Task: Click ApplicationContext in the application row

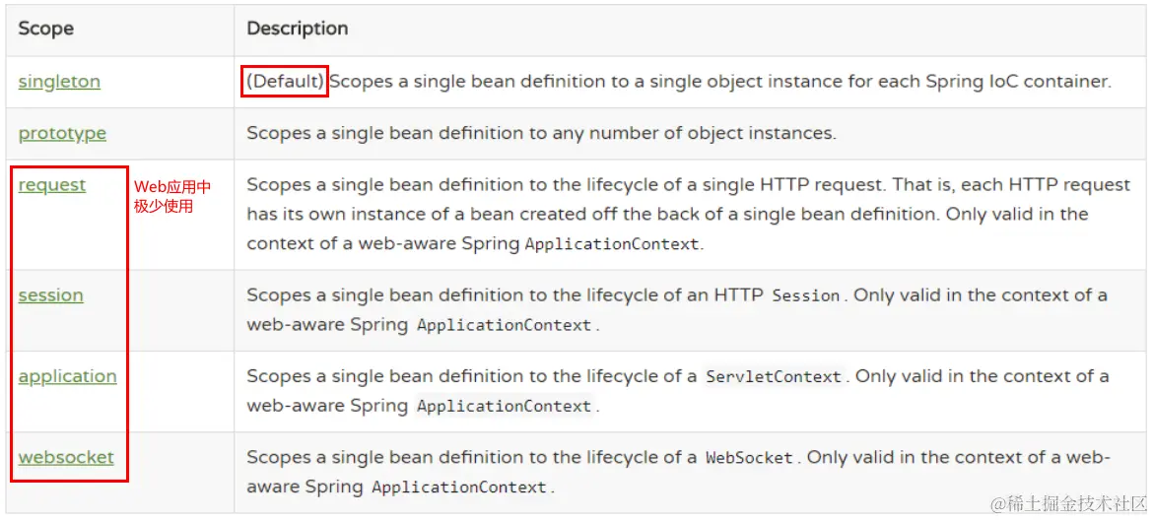Action: click(x=505, y=406)
